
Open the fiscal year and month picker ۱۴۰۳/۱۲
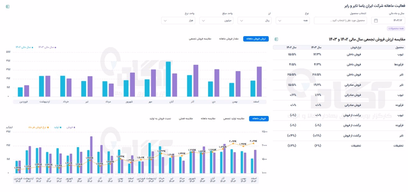[x=388, y=21]
